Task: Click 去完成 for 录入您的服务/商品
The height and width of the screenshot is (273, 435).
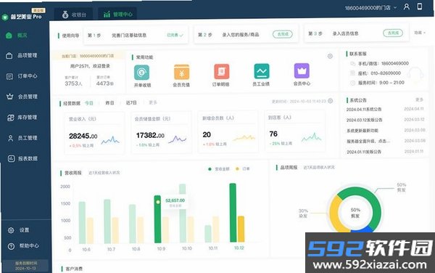Action: coord(283,34)
